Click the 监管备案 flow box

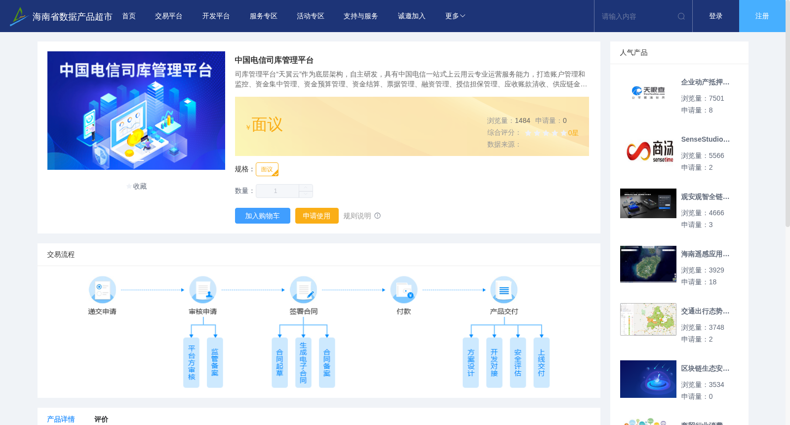point(215,363)
